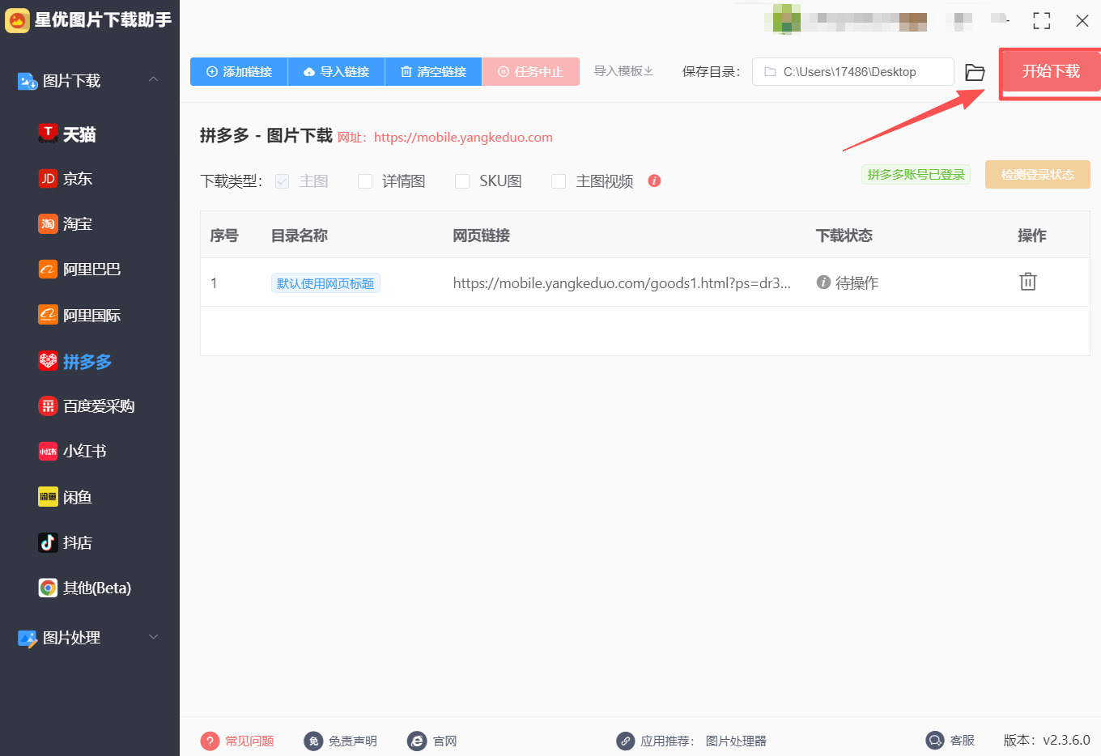Screen dimensions: 1101x756
Task: Click the save directory path field
Action: point(852,71)
